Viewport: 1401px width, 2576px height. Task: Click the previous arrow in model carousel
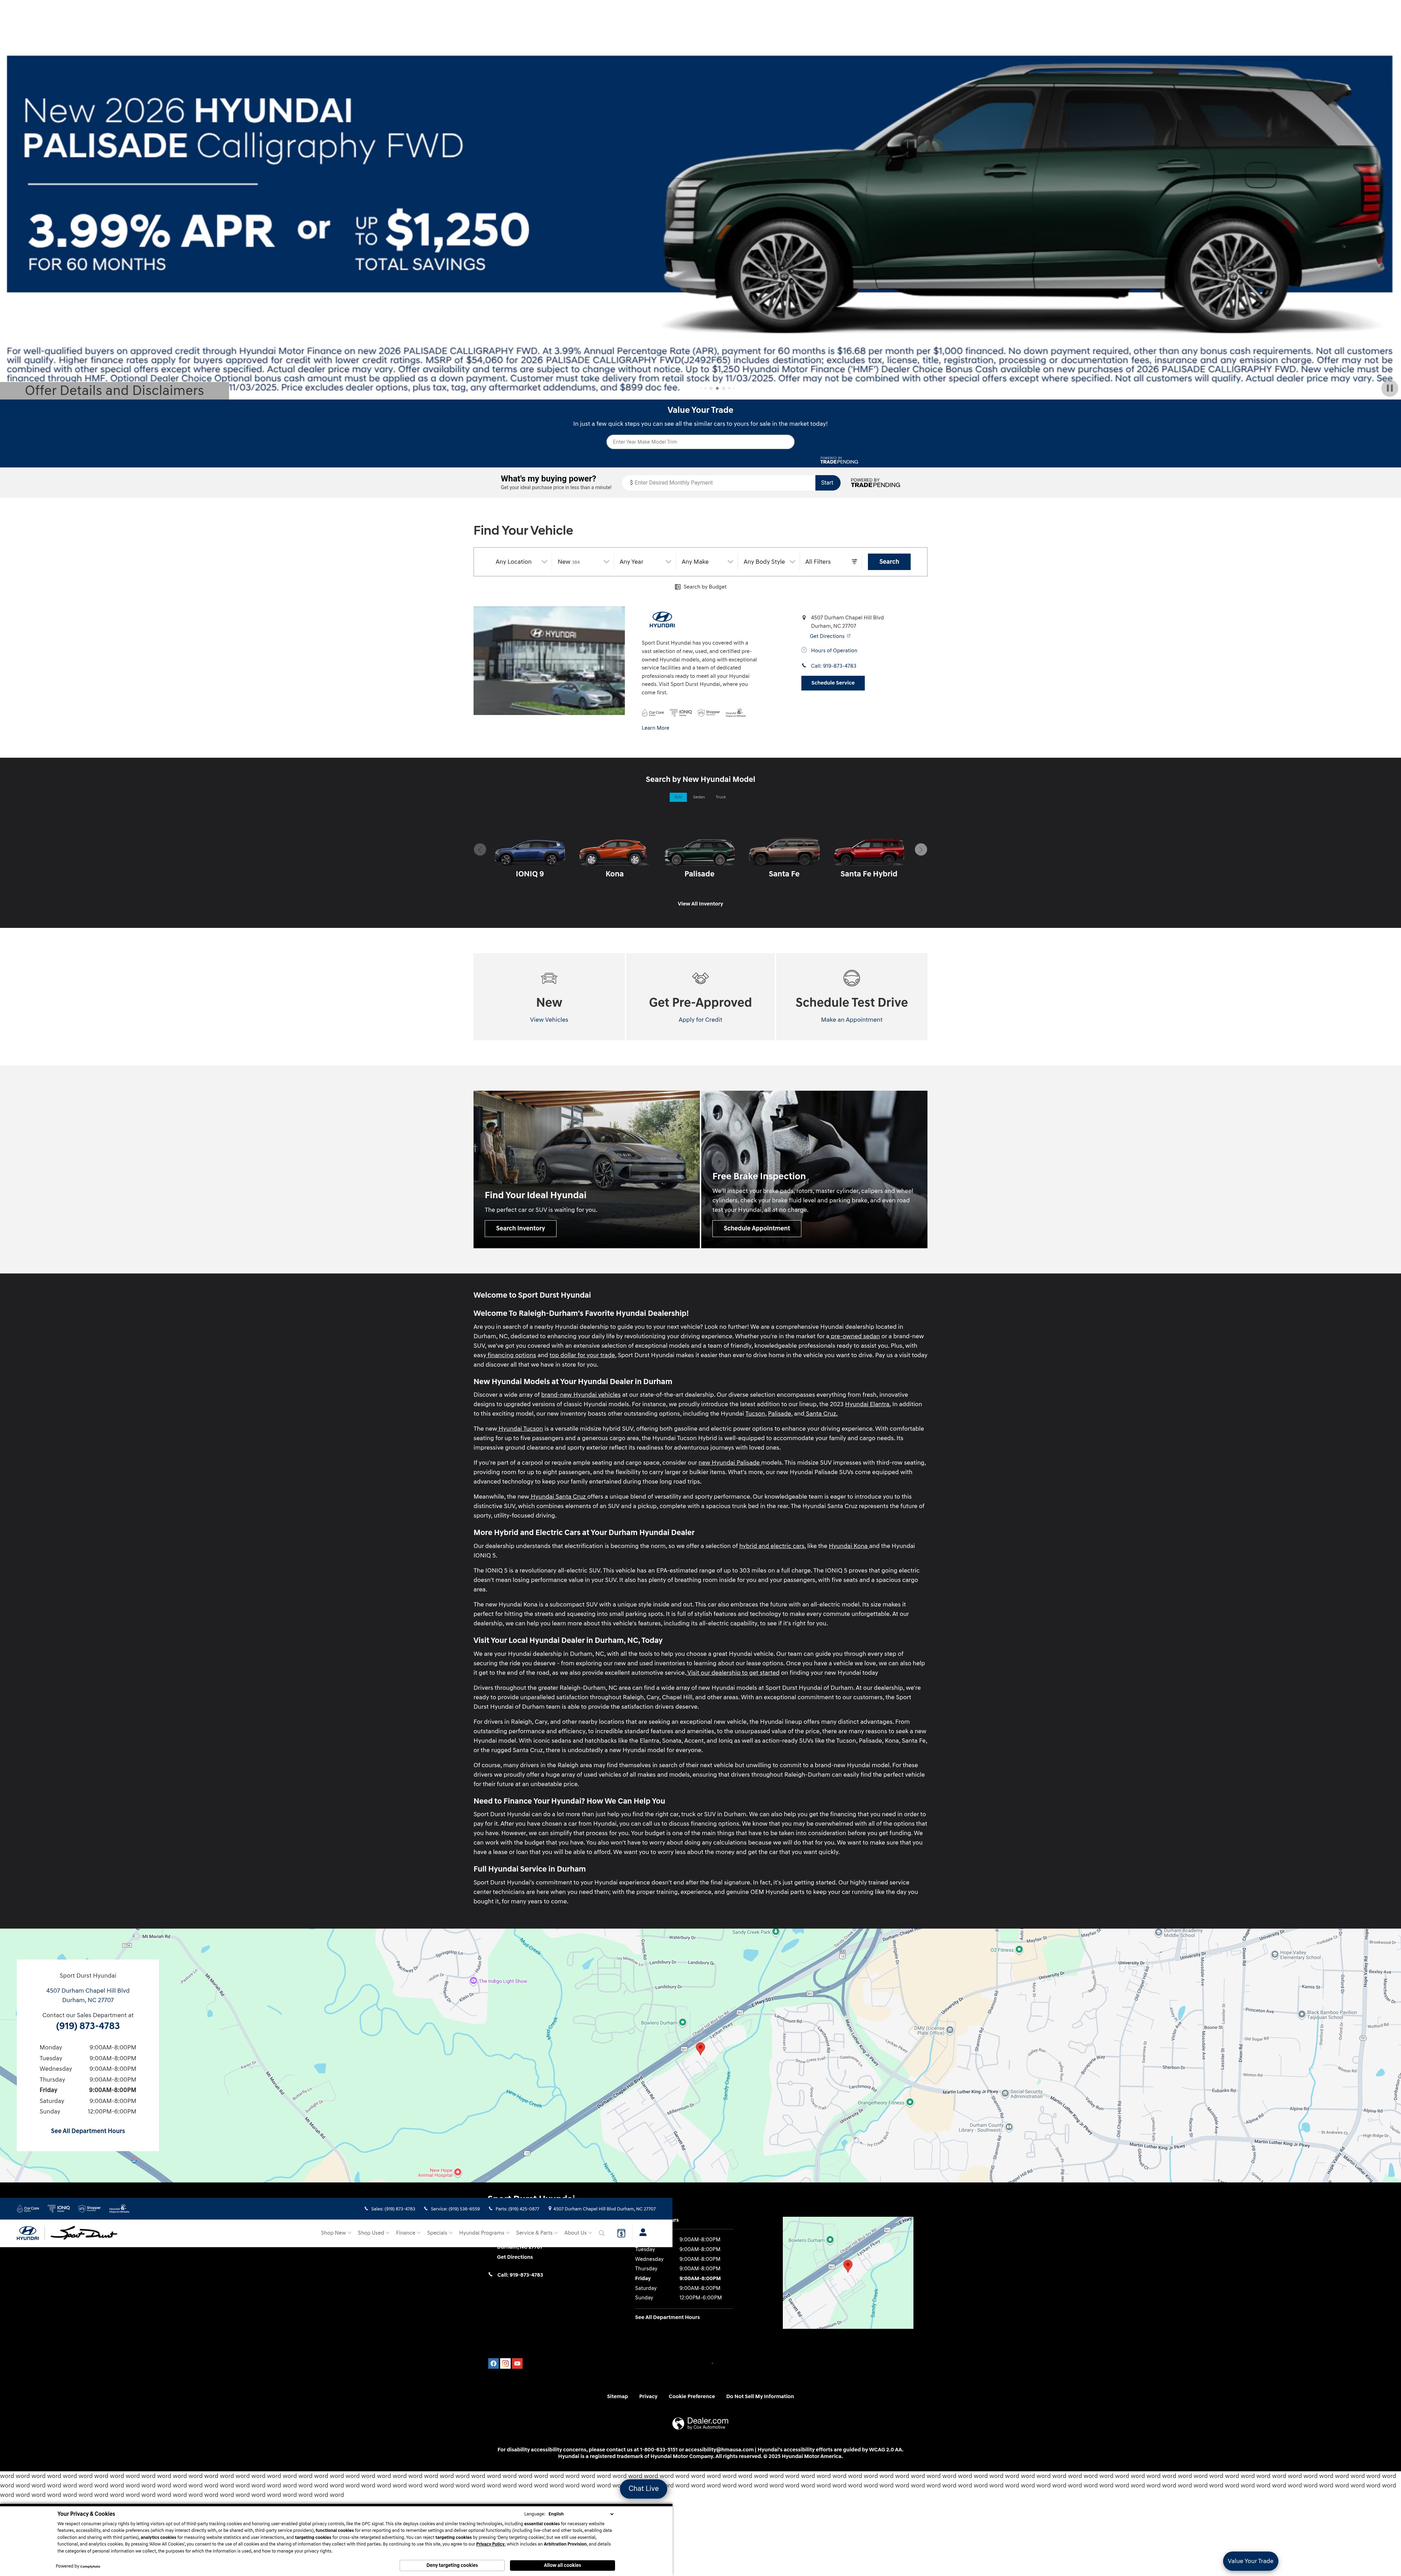coord(480,850)
